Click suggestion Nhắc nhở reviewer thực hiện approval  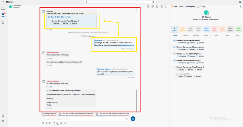click(x=76, y=114)
